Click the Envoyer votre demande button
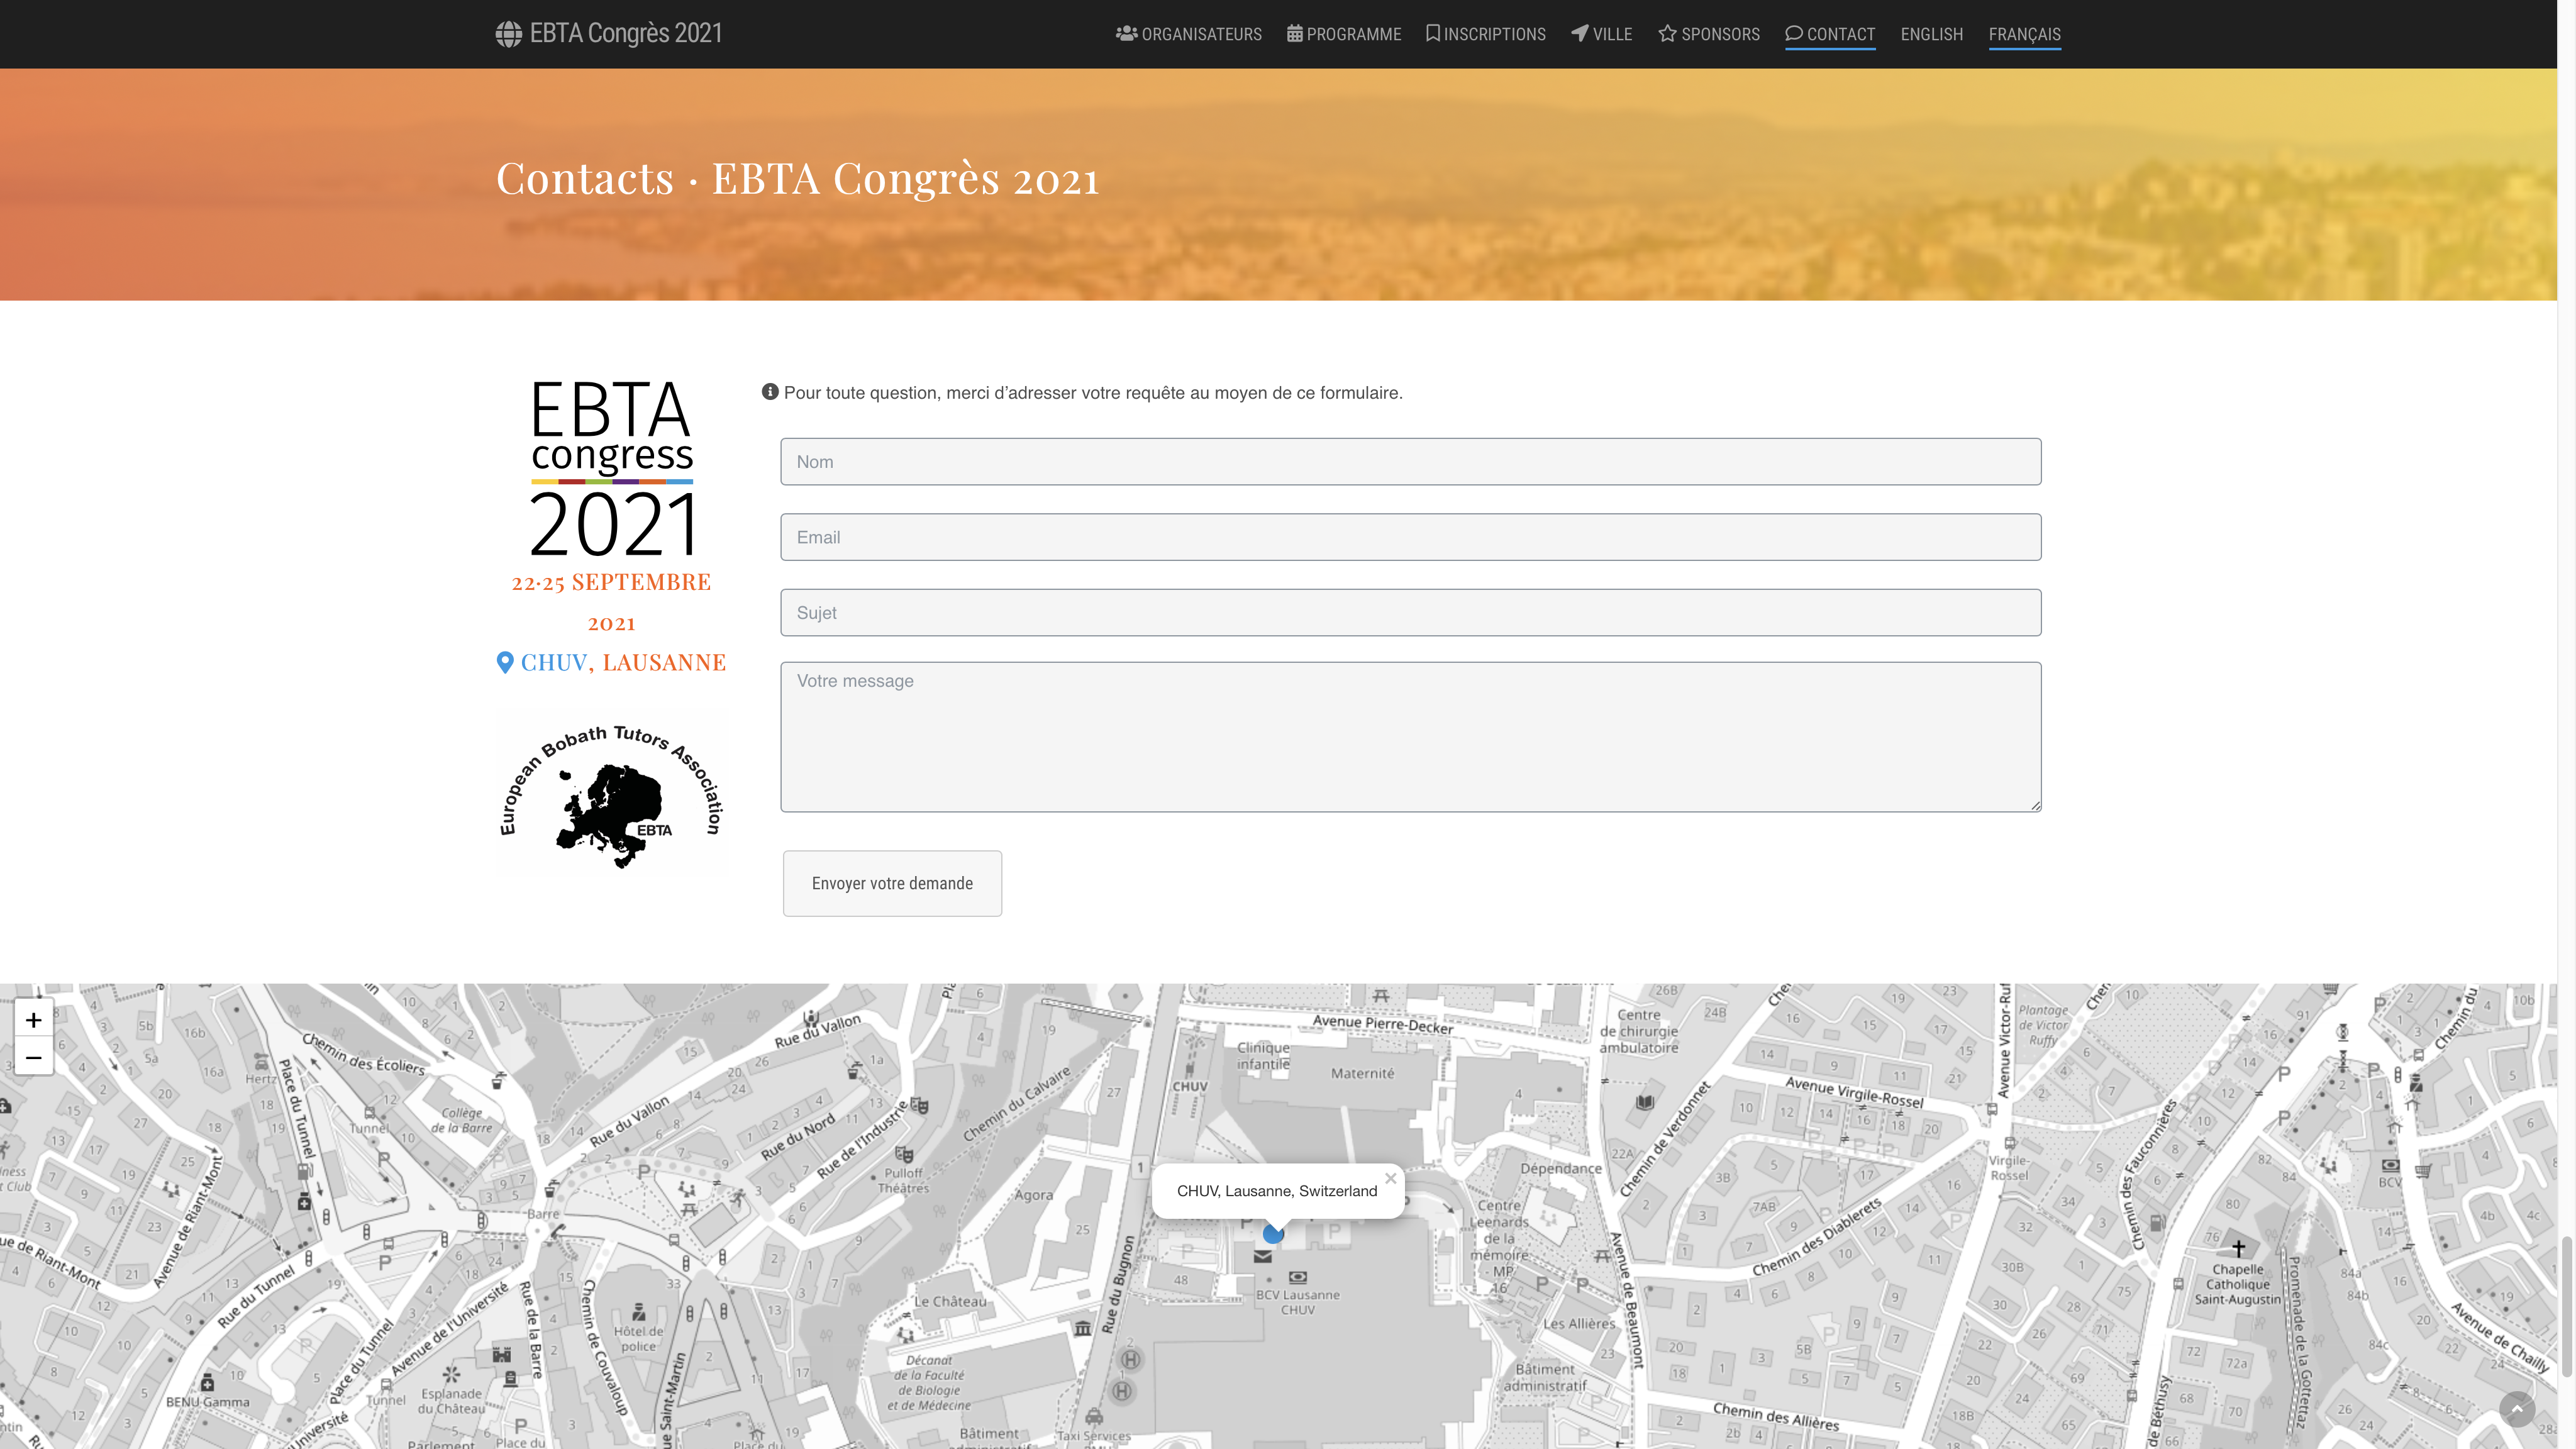 (x=892, y=883)
